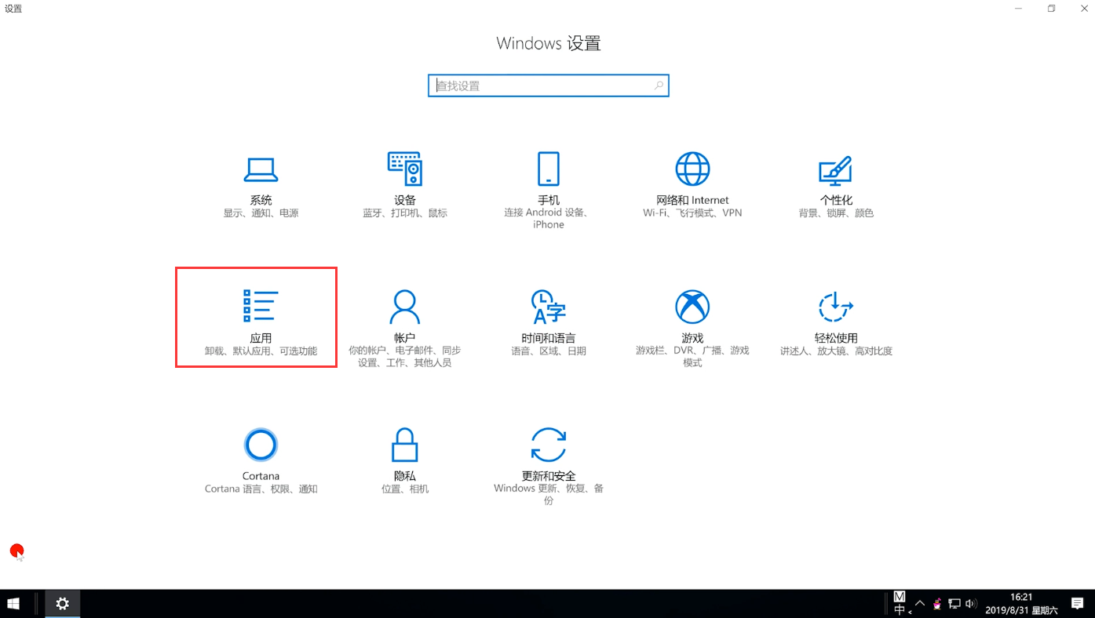The height and width of the screenshot is (618, 1095).
Task: Open the 轻松使用 (Ease of Access) icon
Action: 836,307
